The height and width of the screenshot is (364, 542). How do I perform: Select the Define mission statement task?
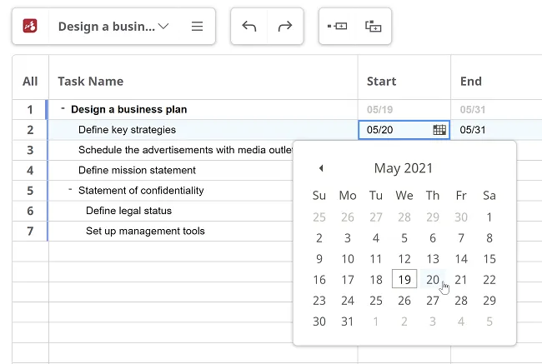137,170
